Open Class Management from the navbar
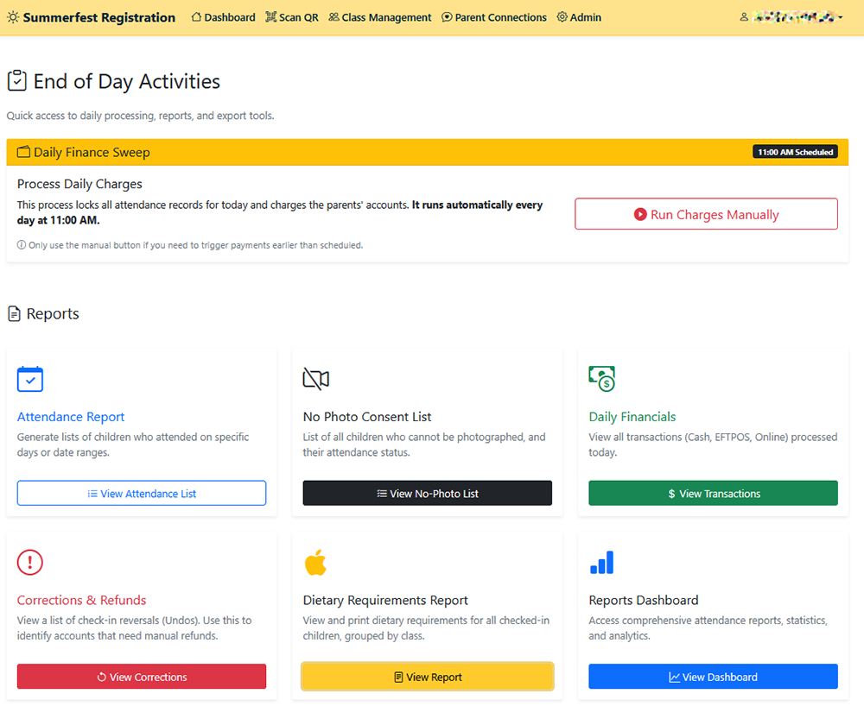864x706 pixels. [x=380, y=17]
